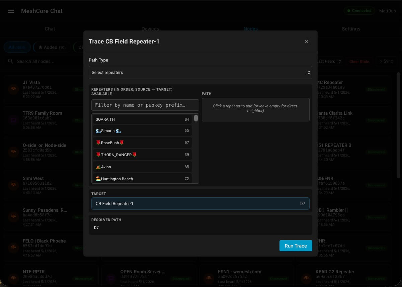Click the Simi West signal icon
The image size is (402, 287).
pos(13,185)
